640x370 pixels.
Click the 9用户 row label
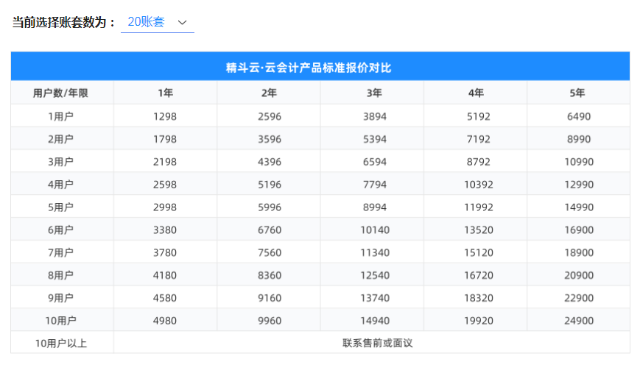tap(61, 299)
